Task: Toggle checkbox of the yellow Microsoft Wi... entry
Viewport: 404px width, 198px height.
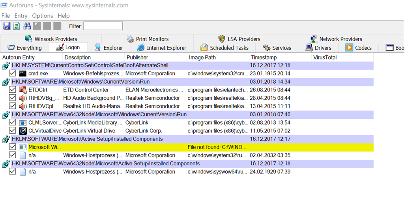Action: click(x=12, y=147)
